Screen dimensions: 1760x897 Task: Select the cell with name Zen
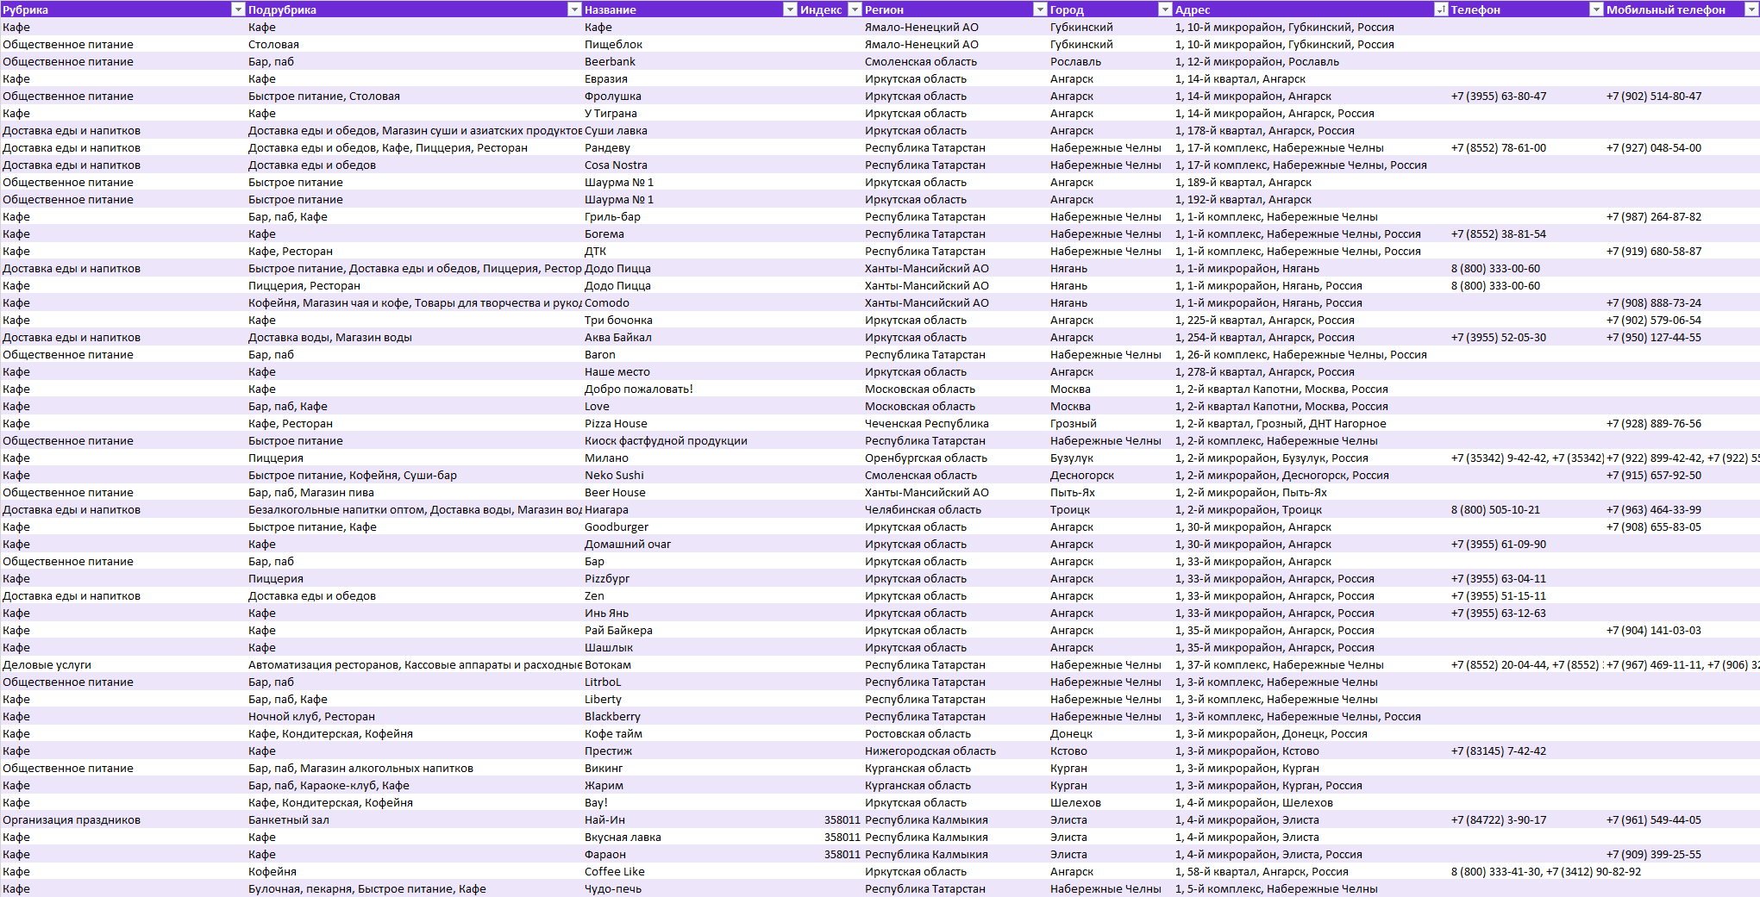pos(690,595)
